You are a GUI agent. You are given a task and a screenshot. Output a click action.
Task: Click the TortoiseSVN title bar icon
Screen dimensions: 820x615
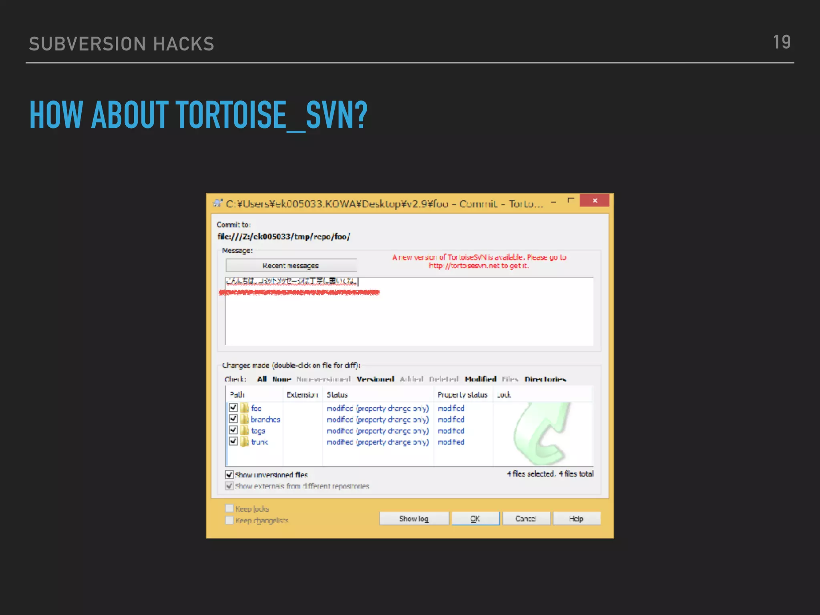pyautogui.click(x=217, y=203)
